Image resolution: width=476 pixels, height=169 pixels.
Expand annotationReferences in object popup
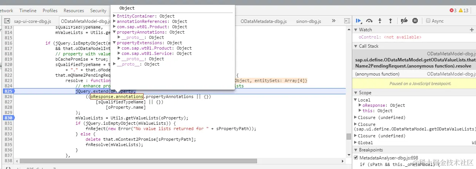(x=115, y=21)
